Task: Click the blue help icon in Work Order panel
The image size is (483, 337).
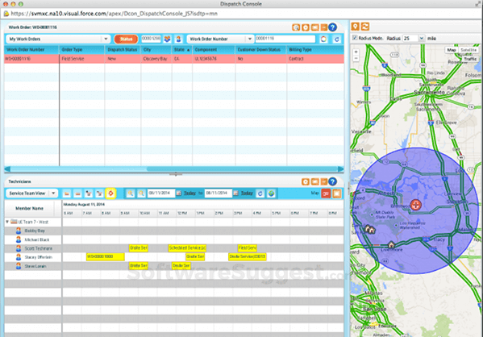Action: pyautogui.click(x=332, y=27)
